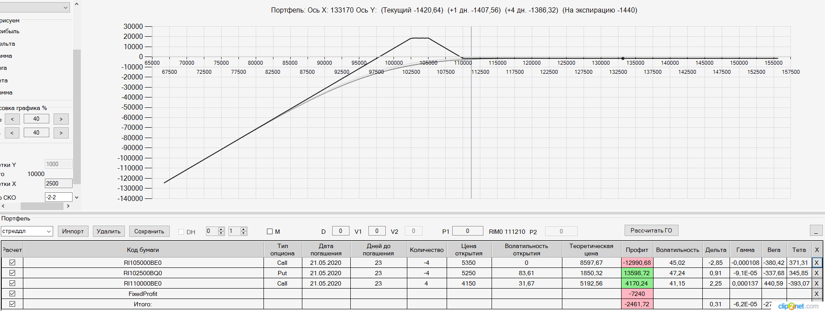Increase the spinner showing 0 next to DH

pyautogui.click(x=221, y=229)
